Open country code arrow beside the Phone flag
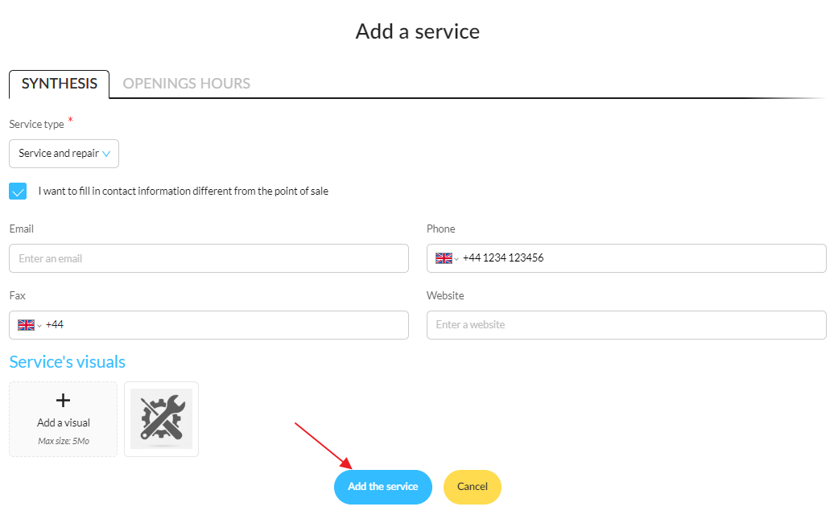This screenshot has width=838, height=519. 456,259
